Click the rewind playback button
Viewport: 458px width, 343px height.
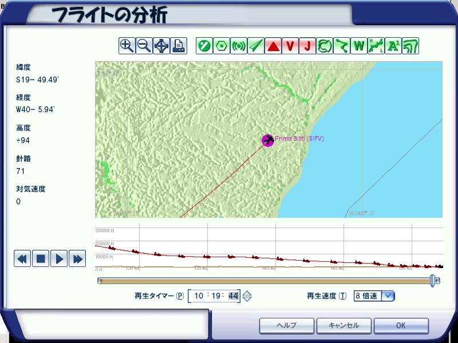[x=22, y=259]
